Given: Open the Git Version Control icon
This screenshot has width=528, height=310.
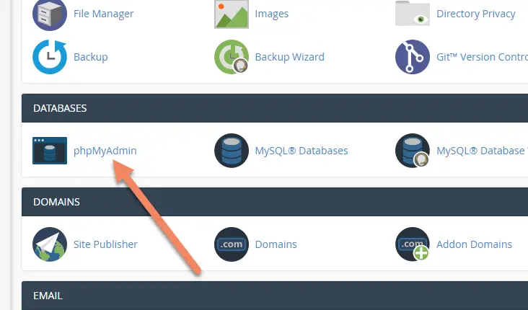Looking at the screenshot, I should (x=413, y=57).
